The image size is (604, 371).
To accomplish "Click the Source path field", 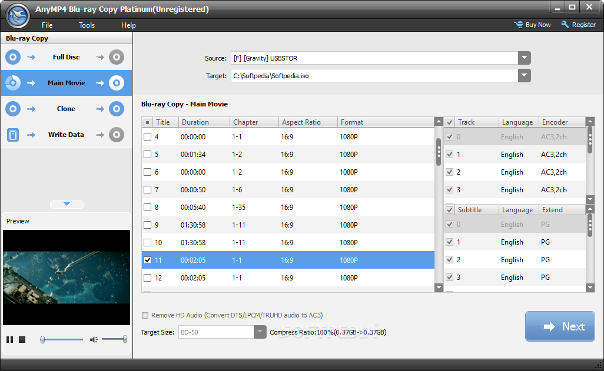I will (x=374, y=58).
